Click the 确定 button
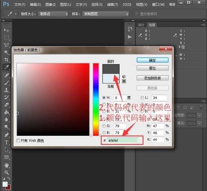This screenshot has height=191, width=207. click(x=152, y=60)
